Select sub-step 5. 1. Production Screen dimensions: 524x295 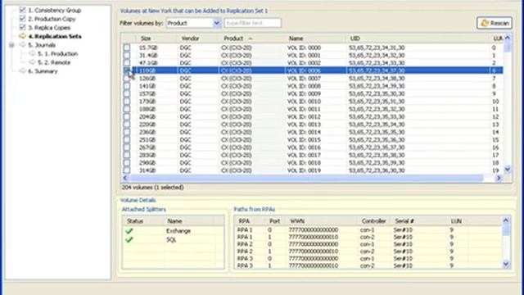(57, 54)
